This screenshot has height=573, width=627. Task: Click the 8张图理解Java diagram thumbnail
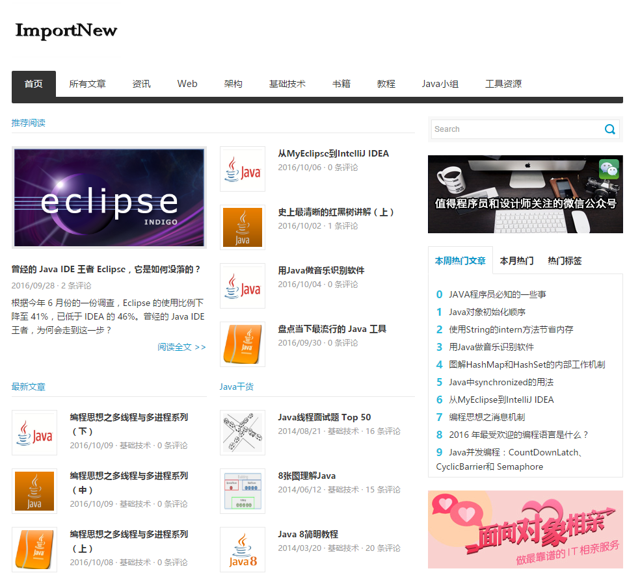pos(243,491)
